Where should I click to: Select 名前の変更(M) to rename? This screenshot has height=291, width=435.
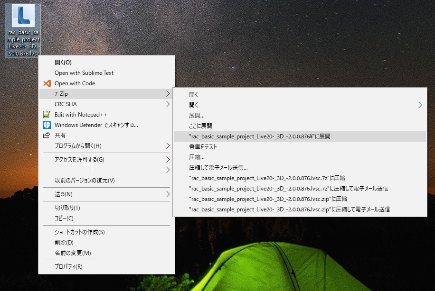pyautogui.click(x=106, y=253)
